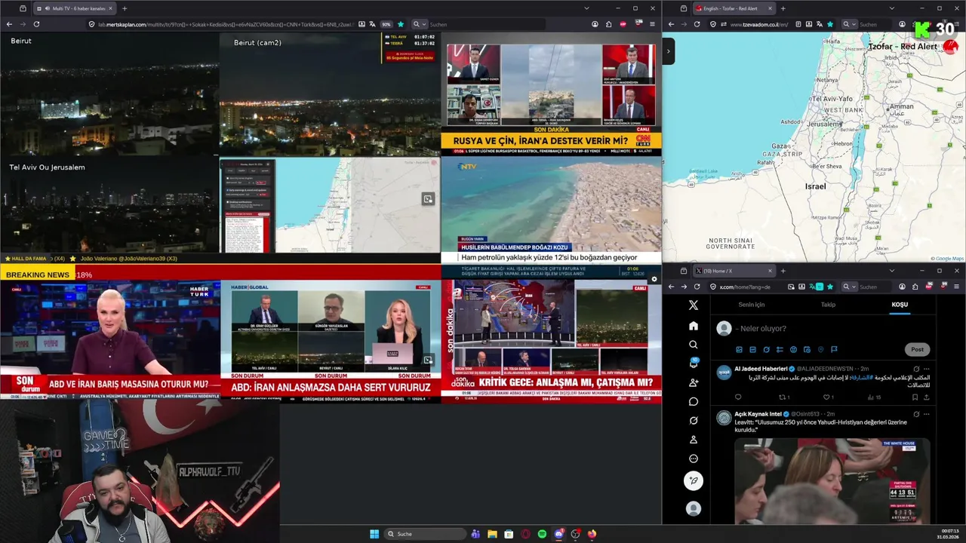Screen dimensions: 966x543
Task: Add location pin icon in X composer
Action: (x=820, y=349)
